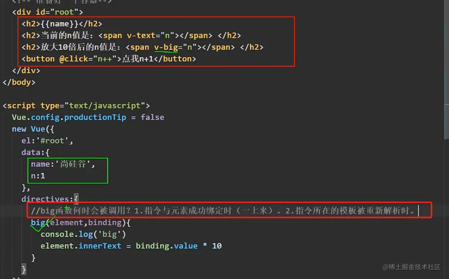Click the underlined v-big directive attribute
449x279 pixels.
pyautogui.click(x=165, y=47)
